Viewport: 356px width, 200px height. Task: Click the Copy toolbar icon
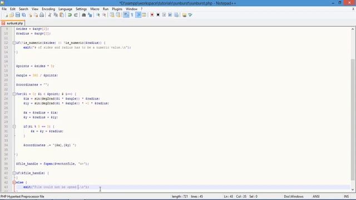point(56,15)
